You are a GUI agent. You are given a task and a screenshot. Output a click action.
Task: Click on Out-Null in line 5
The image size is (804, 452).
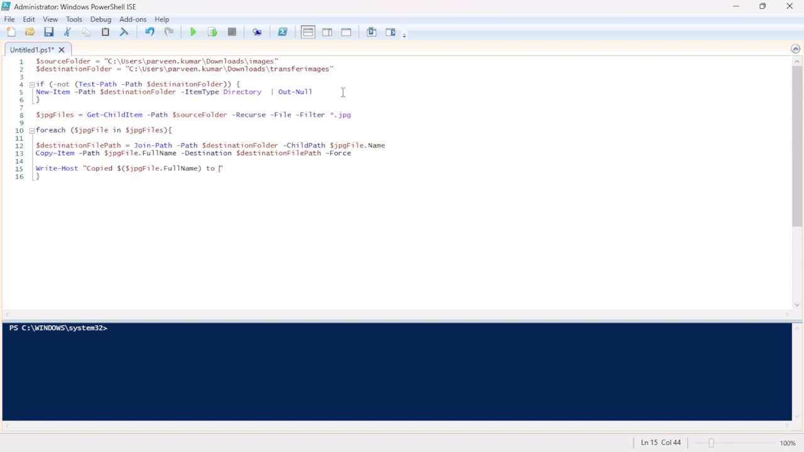[x=295, y=92]
